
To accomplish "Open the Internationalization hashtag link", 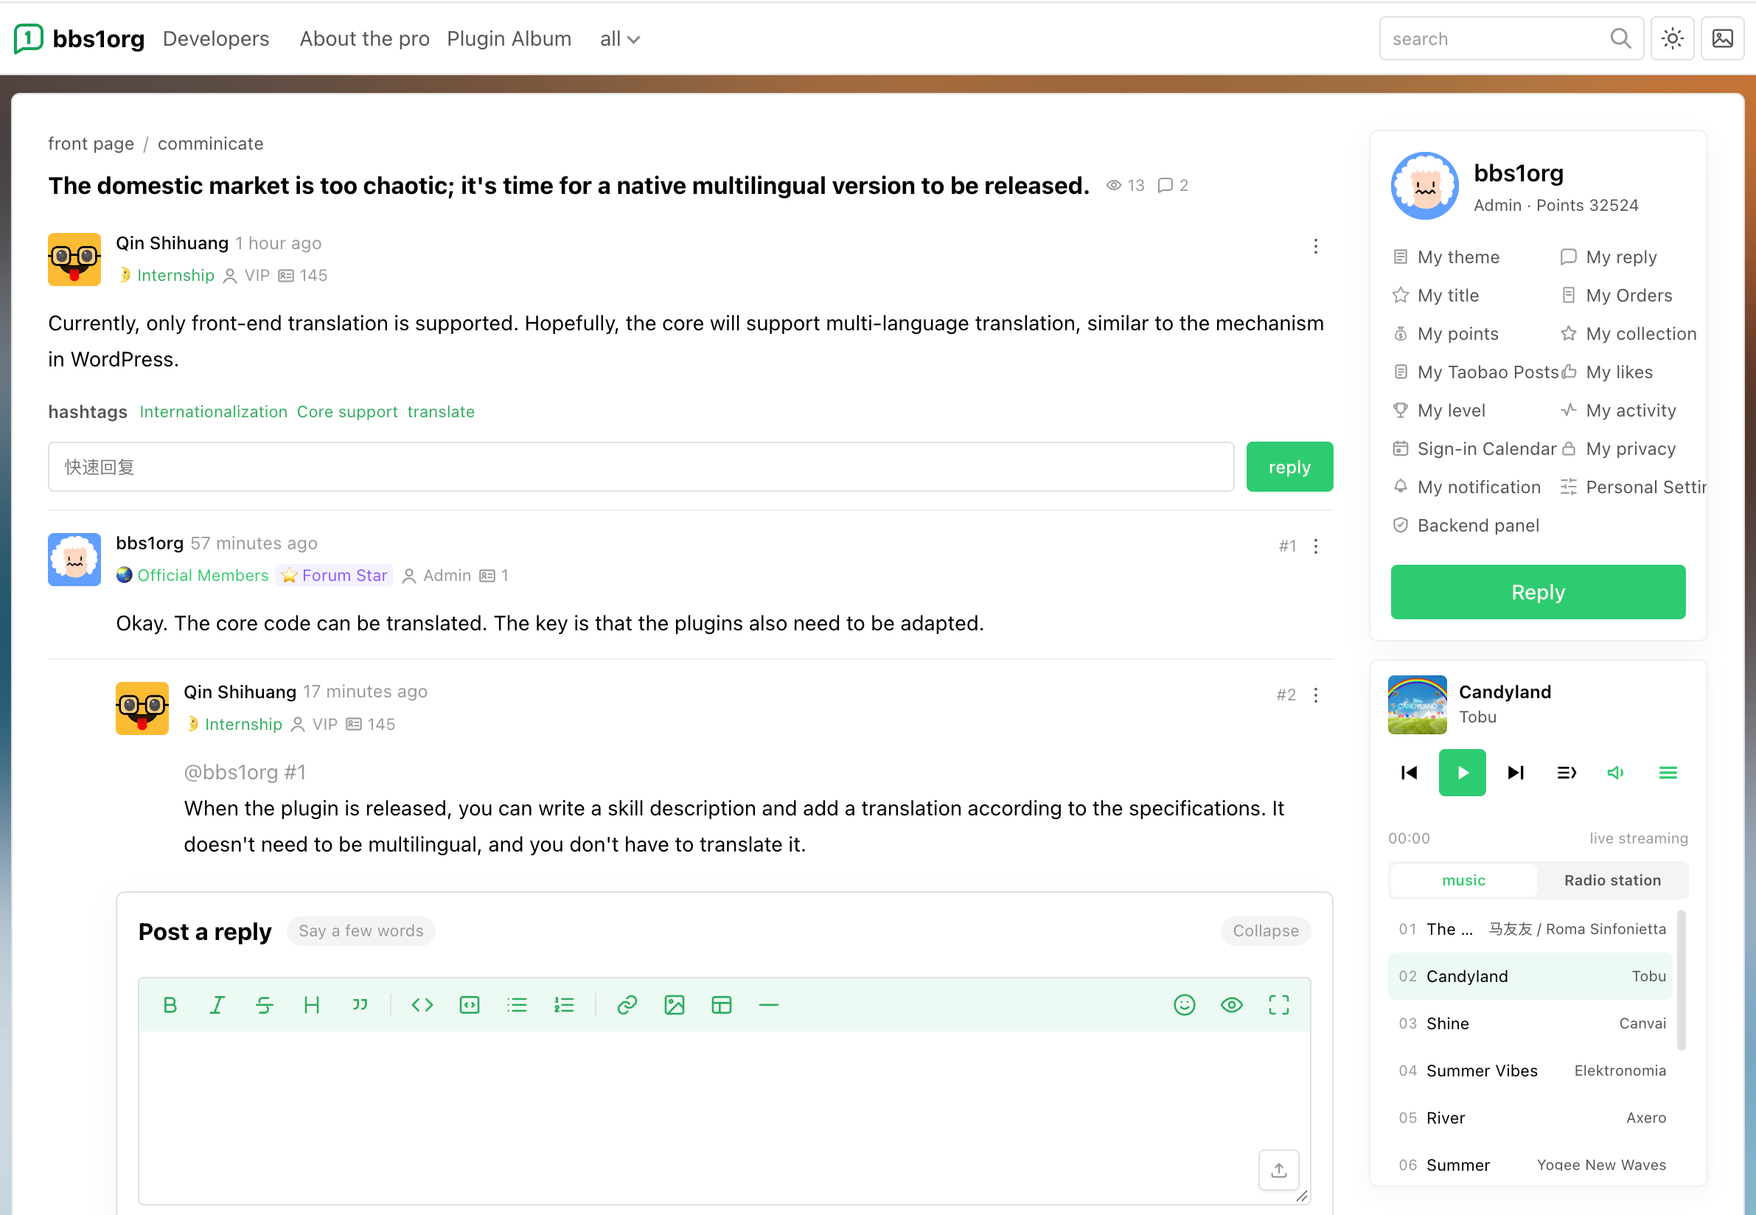I will pyautogui.click(x=213, y=412).
